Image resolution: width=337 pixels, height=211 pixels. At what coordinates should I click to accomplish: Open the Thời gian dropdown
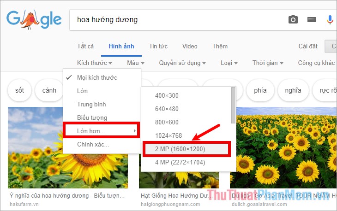coord(268,63)
